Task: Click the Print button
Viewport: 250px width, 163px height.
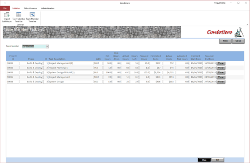Action: [x=225, y=41]
